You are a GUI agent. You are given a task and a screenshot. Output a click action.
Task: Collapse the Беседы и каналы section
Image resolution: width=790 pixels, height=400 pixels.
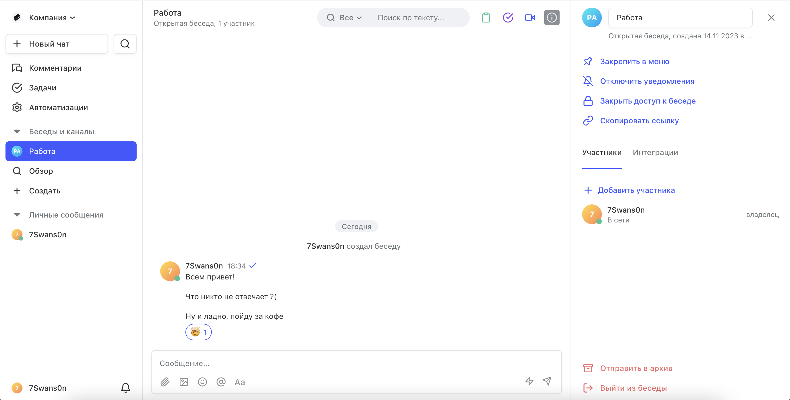click(x=17, y=132)
